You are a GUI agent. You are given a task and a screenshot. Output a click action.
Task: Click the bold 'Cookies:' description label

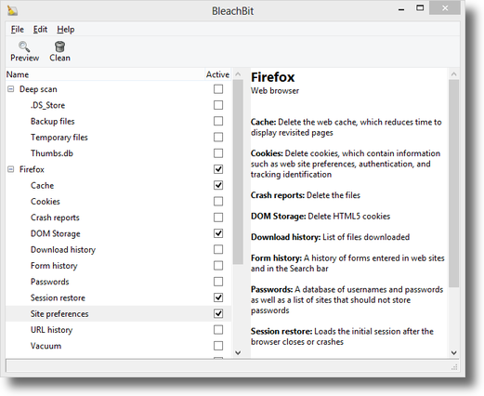coord(267,153)
